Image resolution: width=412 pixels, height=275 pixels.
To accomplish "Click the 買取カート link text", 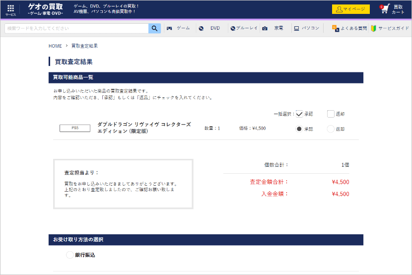I will 398,9.
